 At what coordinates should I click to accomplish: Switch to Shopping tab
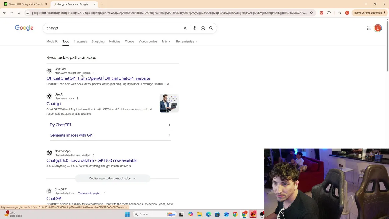tap(98, 41)
